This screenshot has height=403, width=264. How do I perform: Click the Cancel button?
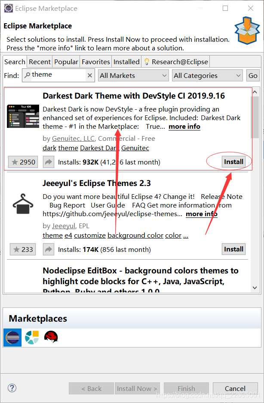235,388
